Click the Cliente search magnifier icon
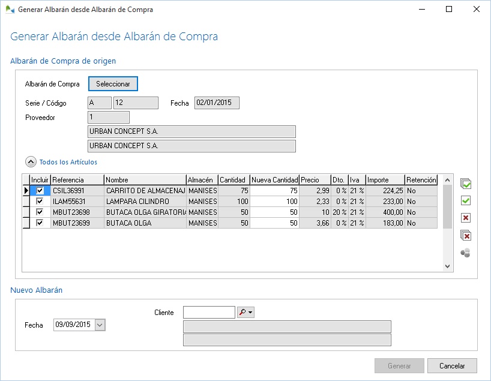The image size is (491, 381). point(242,313)
